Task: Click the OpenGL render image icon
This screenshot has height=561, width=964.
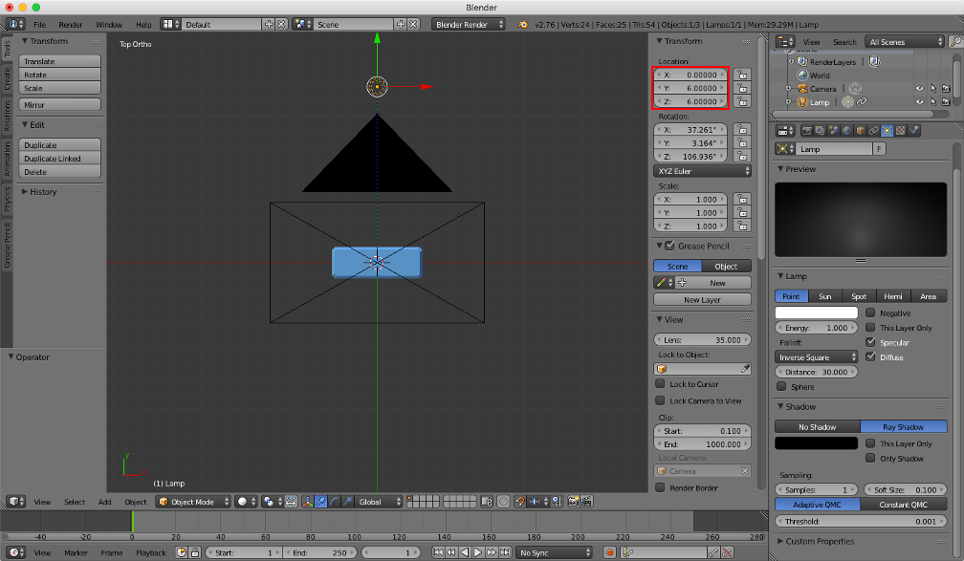Action: point(574,502)
